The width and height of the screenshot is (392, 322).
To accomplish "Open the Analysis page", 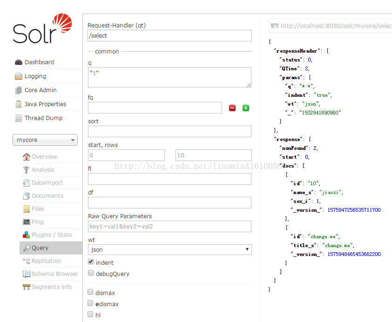I will [x=43, y=170].
